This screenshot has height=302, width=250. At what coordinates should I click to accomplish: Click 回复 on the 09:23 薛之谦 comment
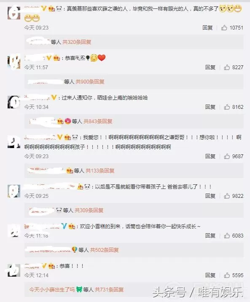pos(207,28)
